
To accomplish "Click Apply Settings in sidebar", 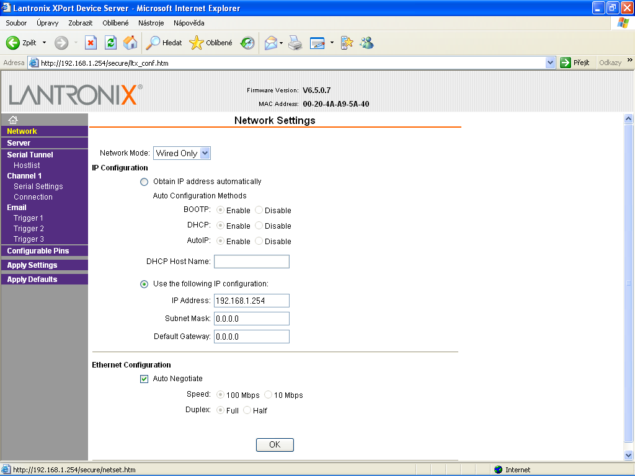I will coord(32,265).
